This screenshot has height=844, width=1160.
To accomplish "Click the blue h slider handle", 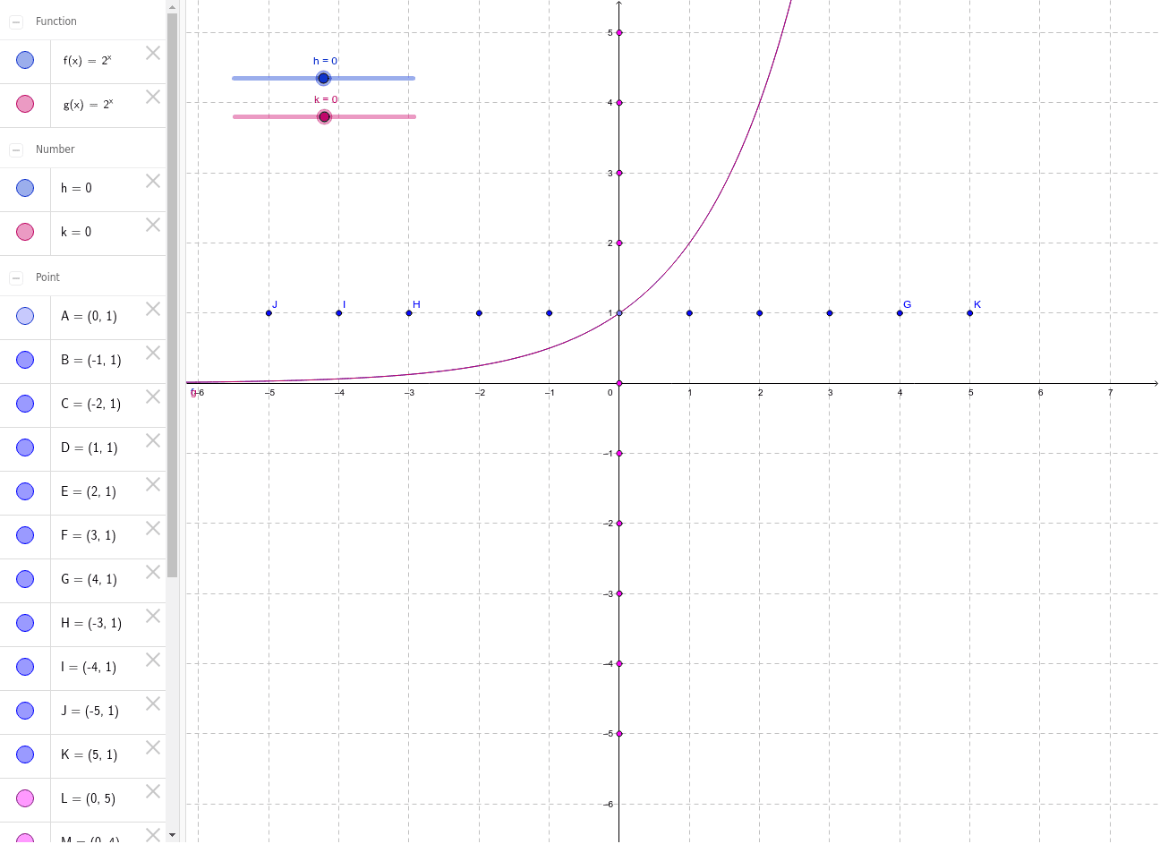I will (x=324, y=78).
